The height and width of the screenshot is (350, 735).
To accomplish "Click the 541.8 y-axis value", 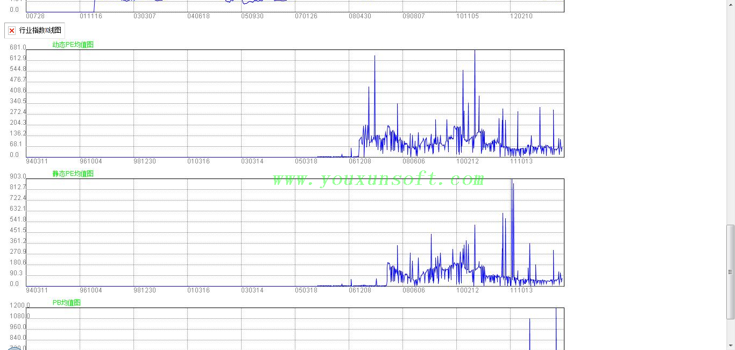I will click(x=18, y=219).
